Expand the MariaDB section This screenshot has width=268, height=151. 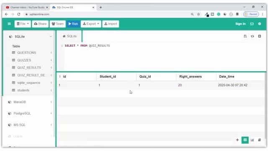coord(51,102)
